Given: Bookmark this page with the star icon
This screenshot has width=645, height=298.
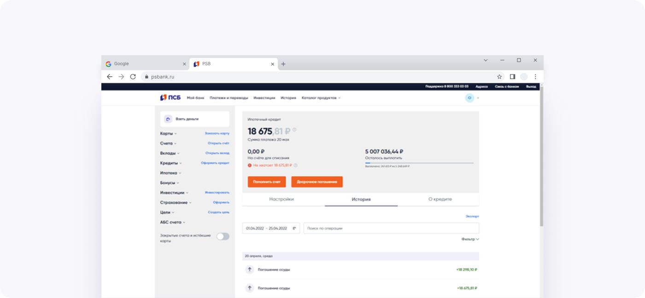Looking at the screenshot, I should click(499, 77).
